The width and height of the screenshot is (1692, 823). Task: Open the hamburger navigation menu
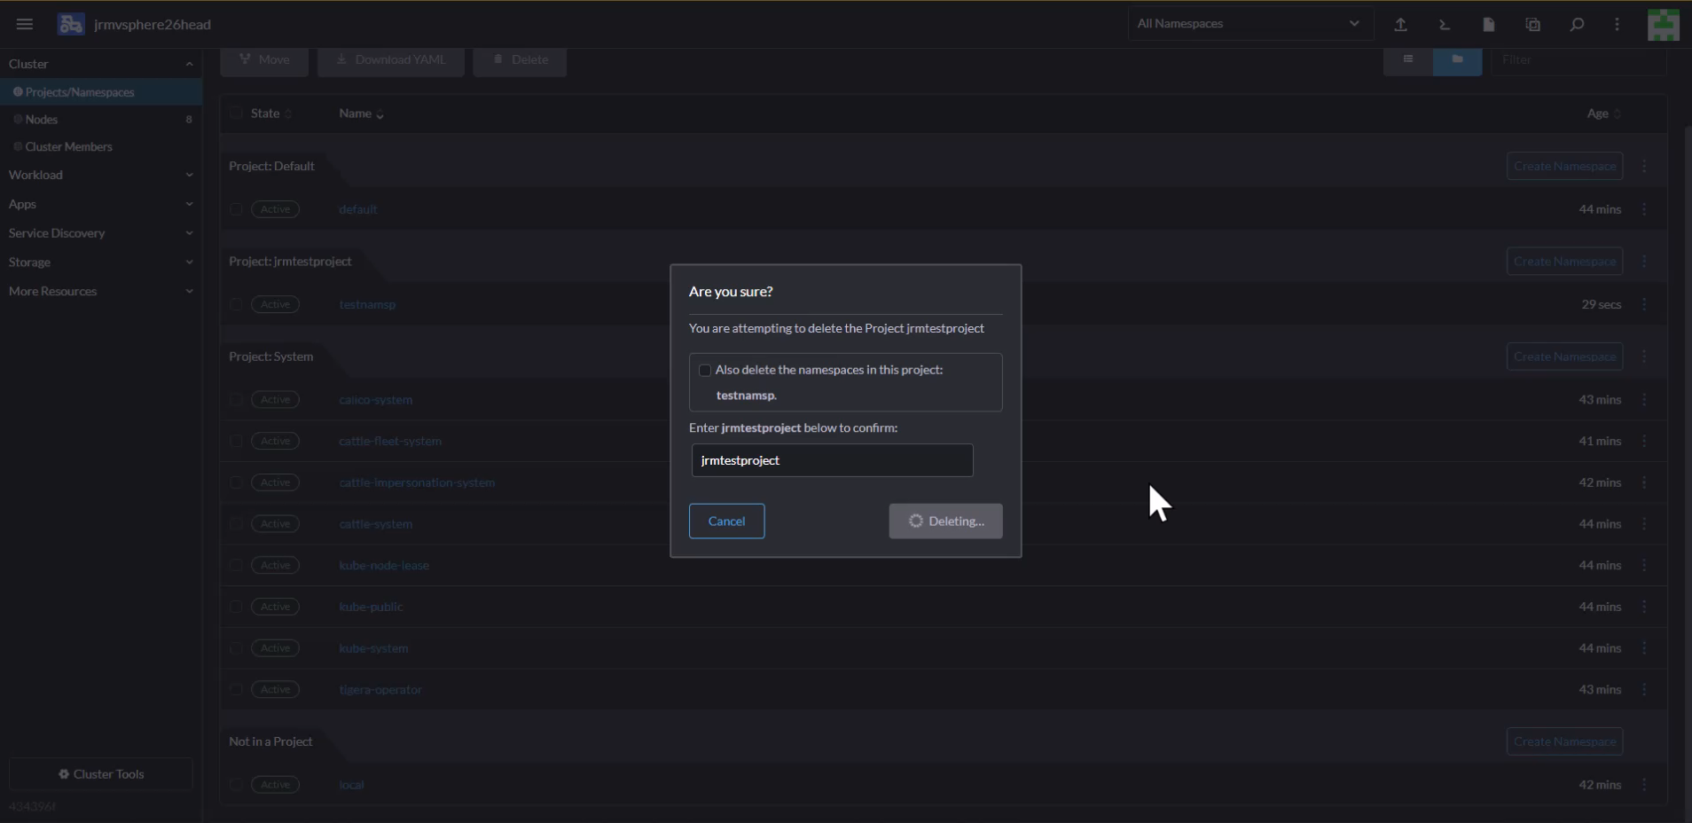(x=24, y=24)
